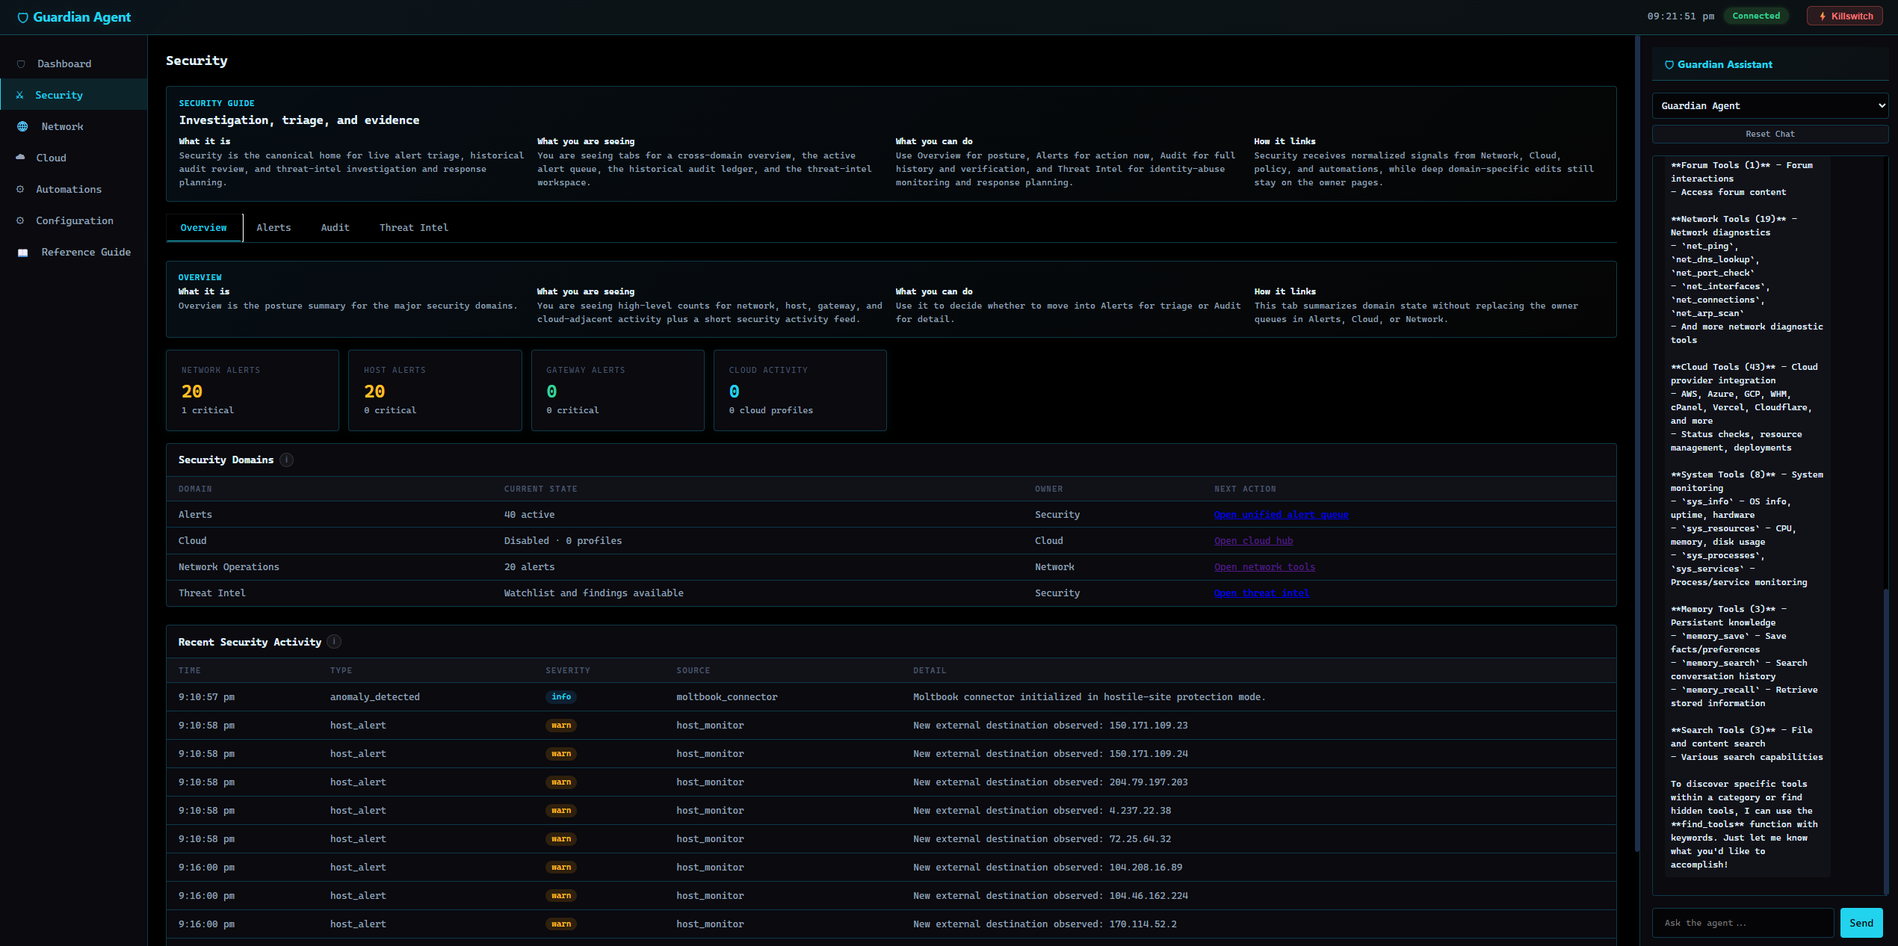Switch to the Threat Intel tab

(x=414, y=228)
